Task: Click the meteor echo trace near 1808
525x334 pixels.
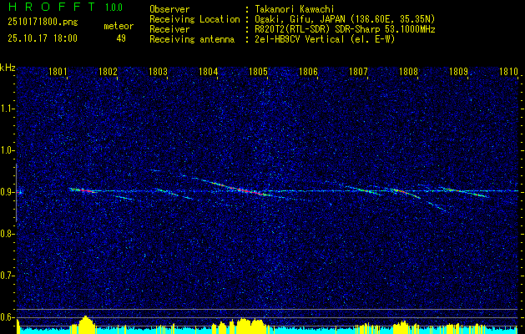Action: [x=406, y=193]
